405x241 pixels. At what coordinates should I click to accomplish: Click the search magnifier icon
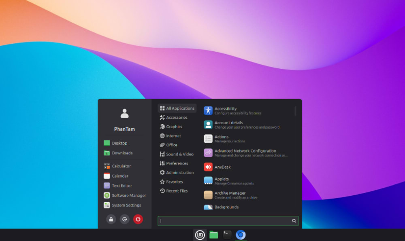coord(294,221)
